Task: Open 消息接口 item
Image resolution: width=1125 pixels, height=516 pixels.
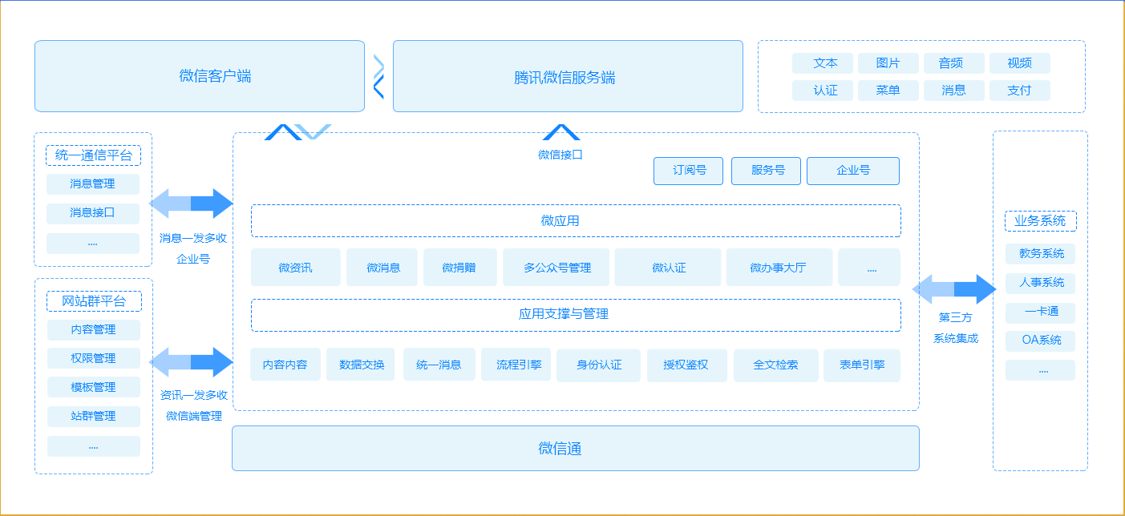Action: click(x=93, y=213)
